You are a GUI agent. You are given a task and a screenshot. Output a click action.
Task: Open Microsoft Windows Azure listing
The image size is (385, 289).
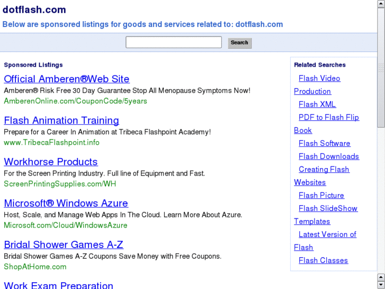[x=66, y=203]
